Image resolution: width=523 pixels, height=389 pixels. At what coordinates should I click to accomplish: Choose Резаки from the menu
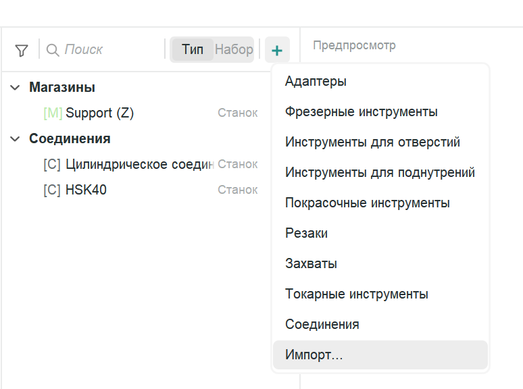click(x=380, y=233)
